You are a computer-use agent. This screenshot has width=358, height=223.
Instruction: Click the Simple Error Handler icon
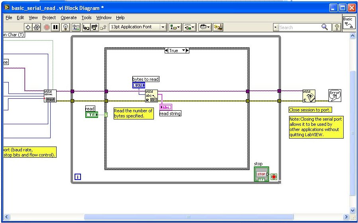pyautogui.click(x=334, y=96)
